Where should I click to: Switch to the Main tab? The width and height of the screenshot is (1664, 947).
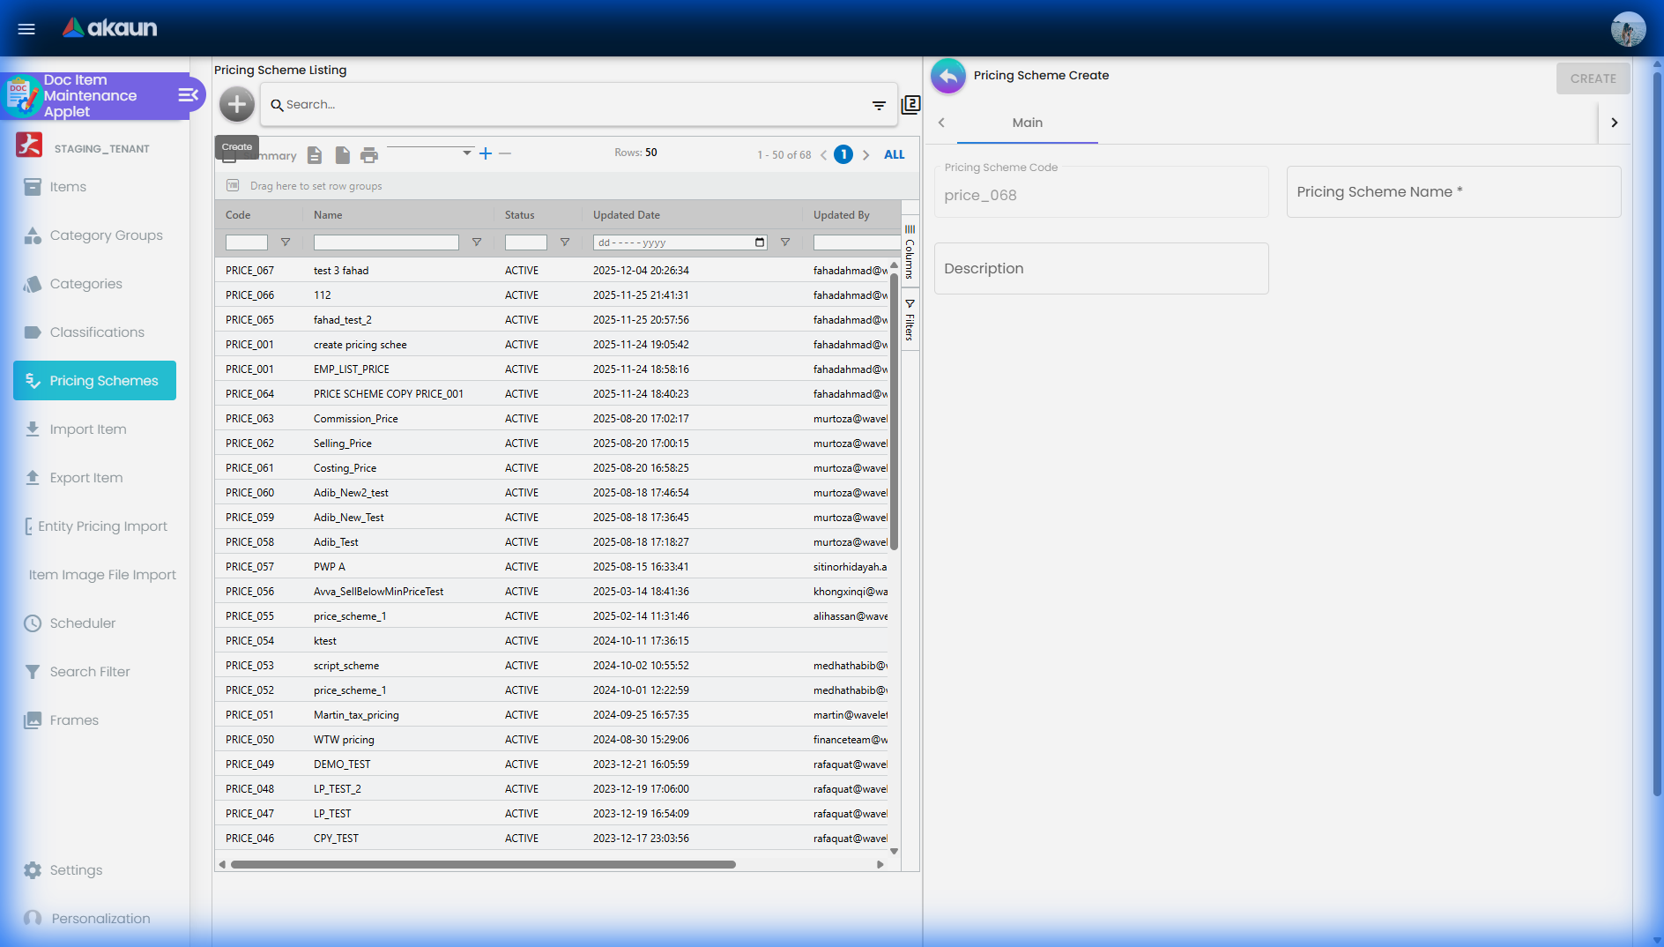point(1027,123)
